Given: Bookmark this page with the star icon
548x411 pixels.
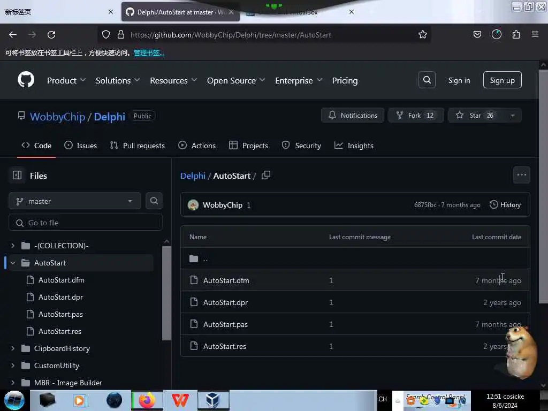Looking at the screenshot, I should (x=423, y=34).
